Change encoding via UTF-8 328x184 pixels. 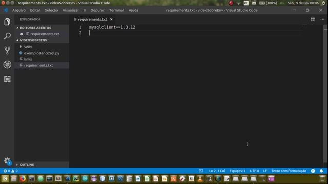pyautogui.click(x=254, y=171)
